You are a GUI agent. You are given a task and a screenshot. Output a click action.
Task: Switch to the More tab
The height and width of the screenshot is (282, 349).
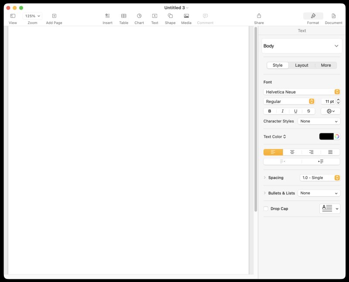326,65
